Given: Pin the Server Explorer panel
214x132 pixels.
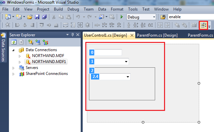Looking at the screenshot, I should tap(73, 35).
